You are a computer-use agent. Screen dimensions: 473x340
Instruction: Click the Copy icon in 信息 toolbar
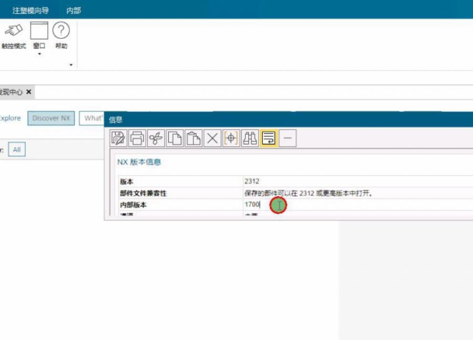[175, 139]
